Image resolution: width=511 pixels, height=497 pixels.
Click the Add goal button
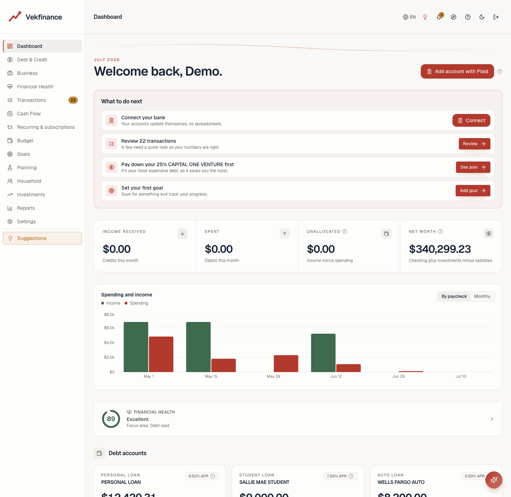(x=473, y=191)
